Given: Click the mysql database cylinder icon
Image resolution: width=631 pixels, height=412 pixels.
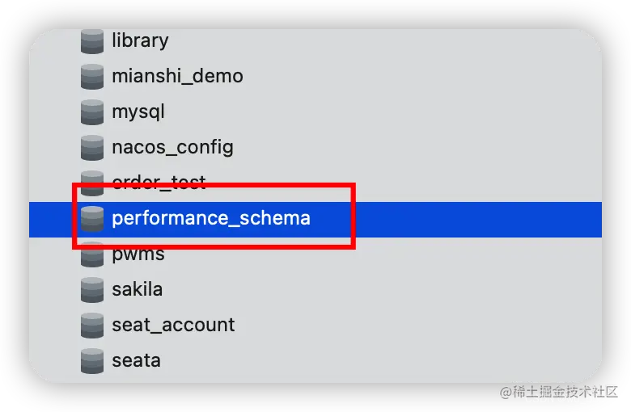Looking at the screenshot, I should tap(92, 112).
